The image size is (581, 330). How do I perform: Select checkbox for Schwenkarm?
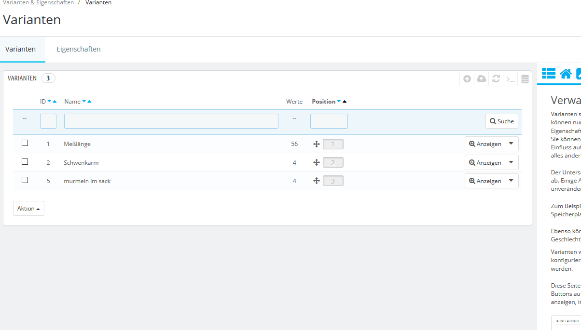(x=25, y=161)
